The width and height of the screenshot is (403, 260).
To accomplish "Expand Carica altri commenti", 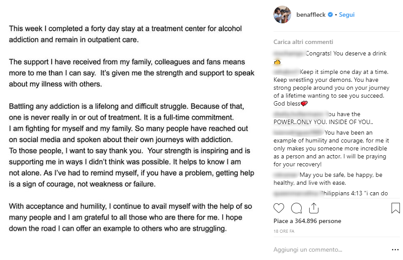I will 303,42.
